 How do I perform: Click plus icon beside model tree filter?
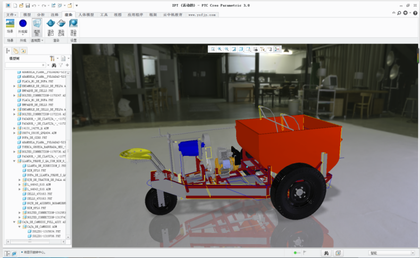[67, 65]
